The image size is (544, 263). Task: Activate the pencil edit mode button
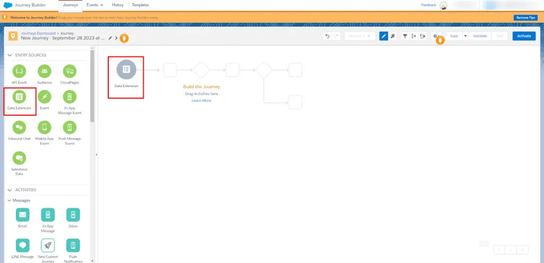click(384, 36)
